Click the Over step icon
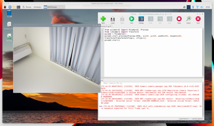The width and height of the screenshot is (214, 126). tap(150, 20)
